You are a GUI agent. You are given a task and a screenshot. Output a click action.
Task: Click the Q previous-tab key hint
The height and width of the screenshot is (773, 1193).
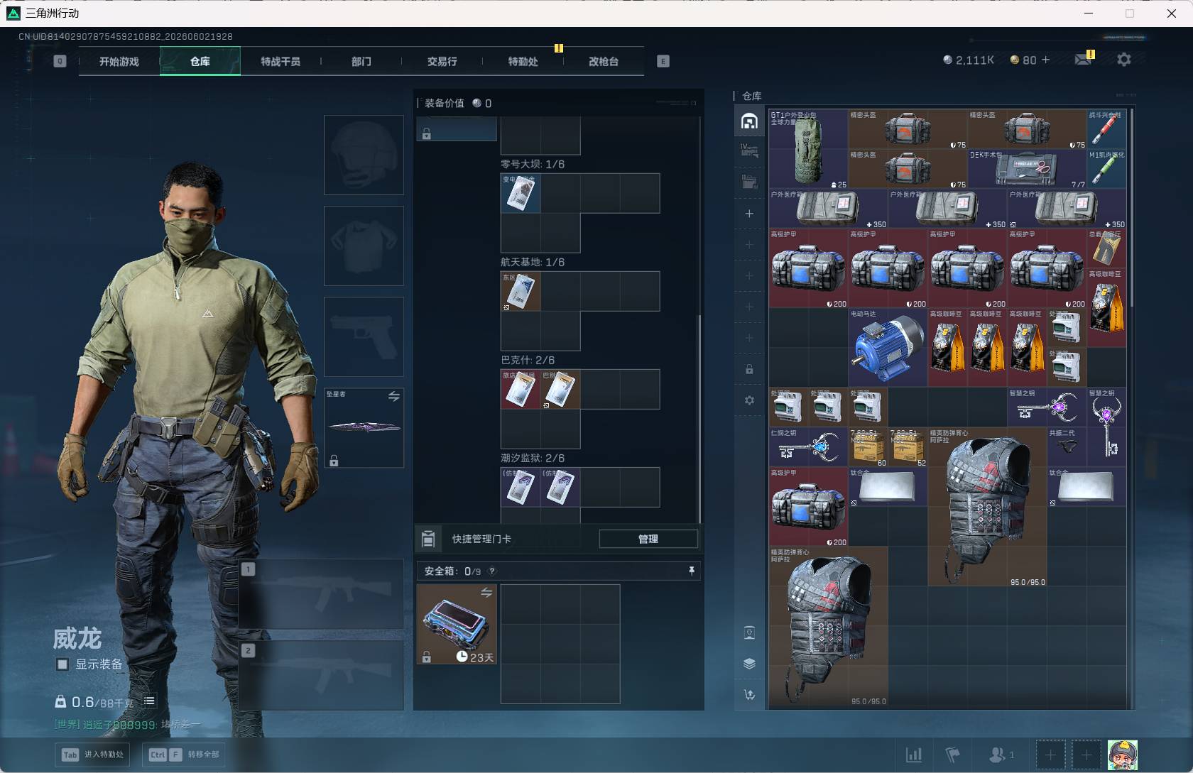coord(60,61)
